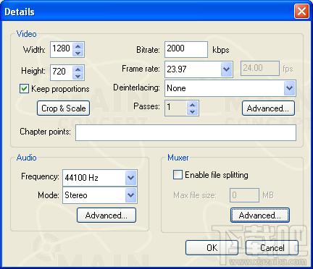This screenshot has height=269, width=313.
Task: Open Muxer Advanced settings
Action: click(x=260, y=215)
